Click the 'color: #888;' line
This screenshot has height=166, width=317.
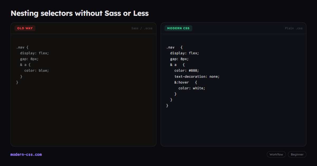click(187, 70)
